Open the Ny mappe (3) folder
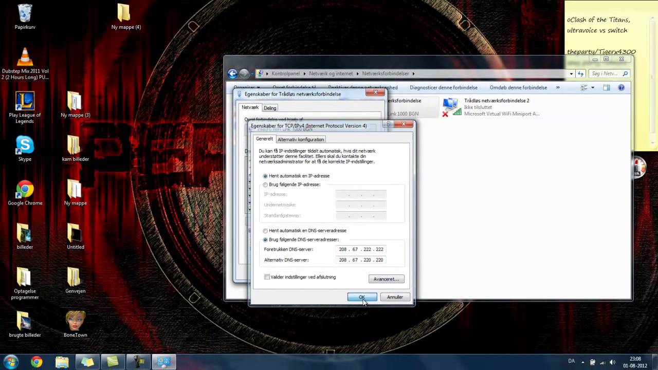 tap(75, 104)
